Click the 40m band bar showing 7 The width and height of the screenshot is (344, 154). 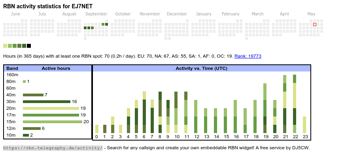(x=33, y=95)
